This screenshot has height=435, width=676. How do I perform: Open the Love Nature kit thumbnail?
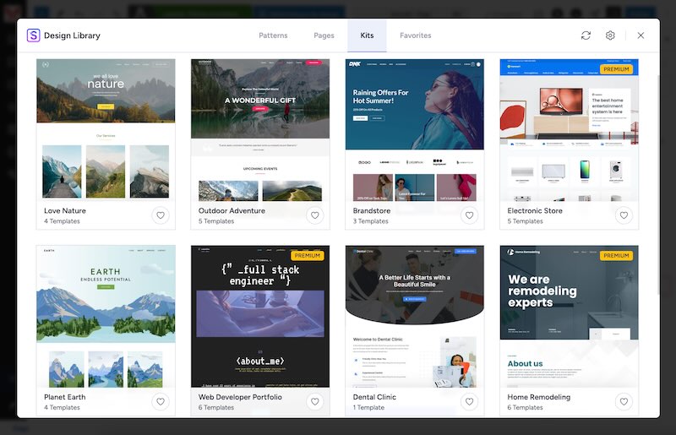[106, 129]
